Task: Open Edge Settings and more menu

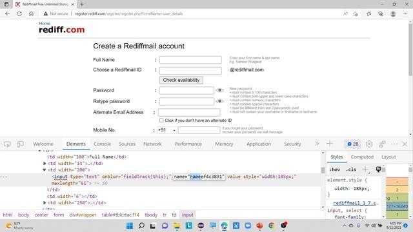Action: 405,14
